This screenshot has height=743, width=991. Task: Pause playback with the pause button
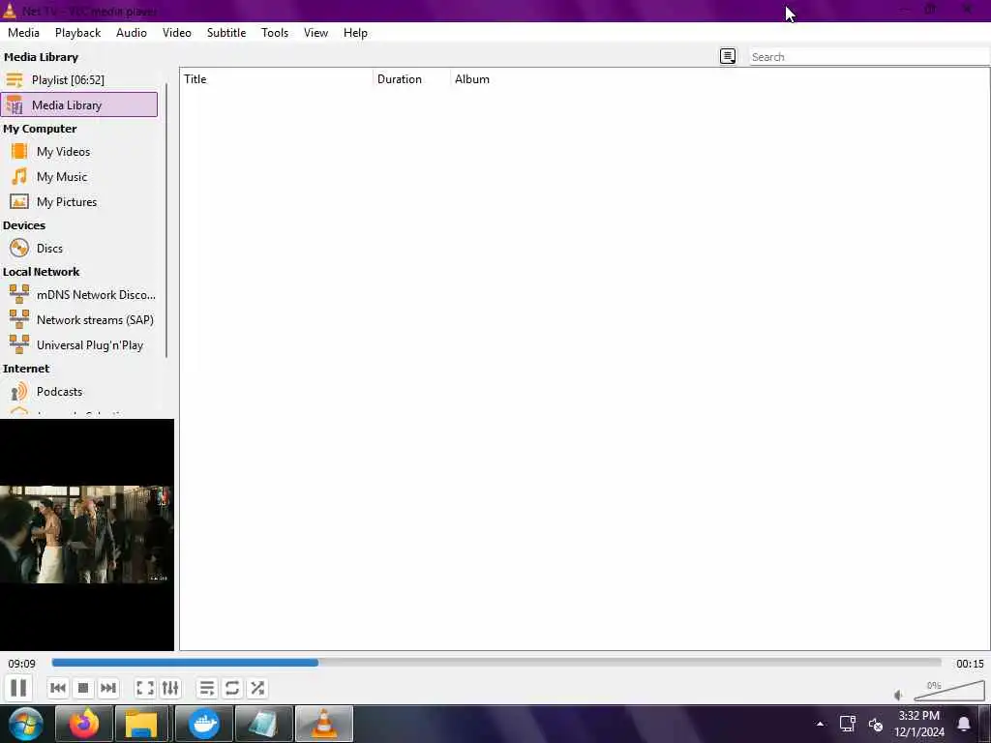coord(18,688)
